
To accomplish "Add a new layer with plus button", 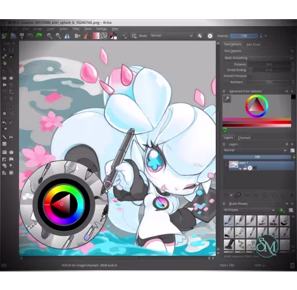I will pyautogui.click(x=226, y=195).
